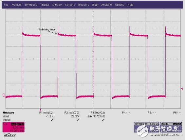
Task: Open the Display menu
Action: (x=57, y=5)
